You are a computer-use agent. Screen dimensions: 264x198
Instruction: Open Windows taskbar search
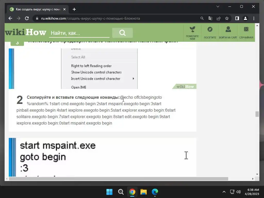[121, 192]
